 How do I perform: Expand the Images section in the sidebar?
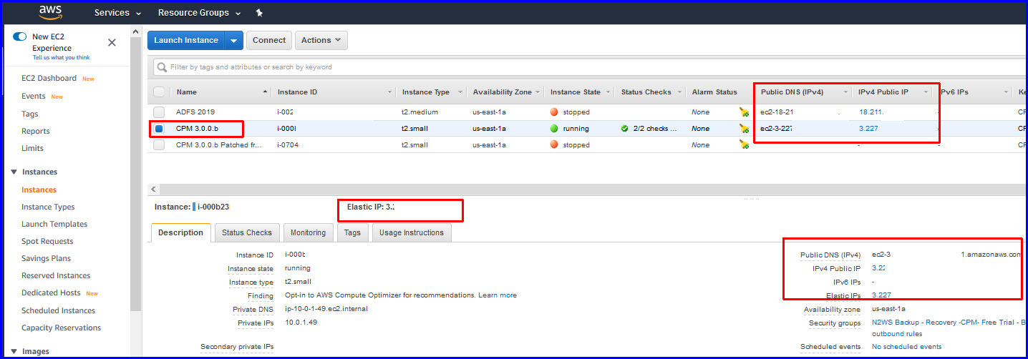coord(14,352)
